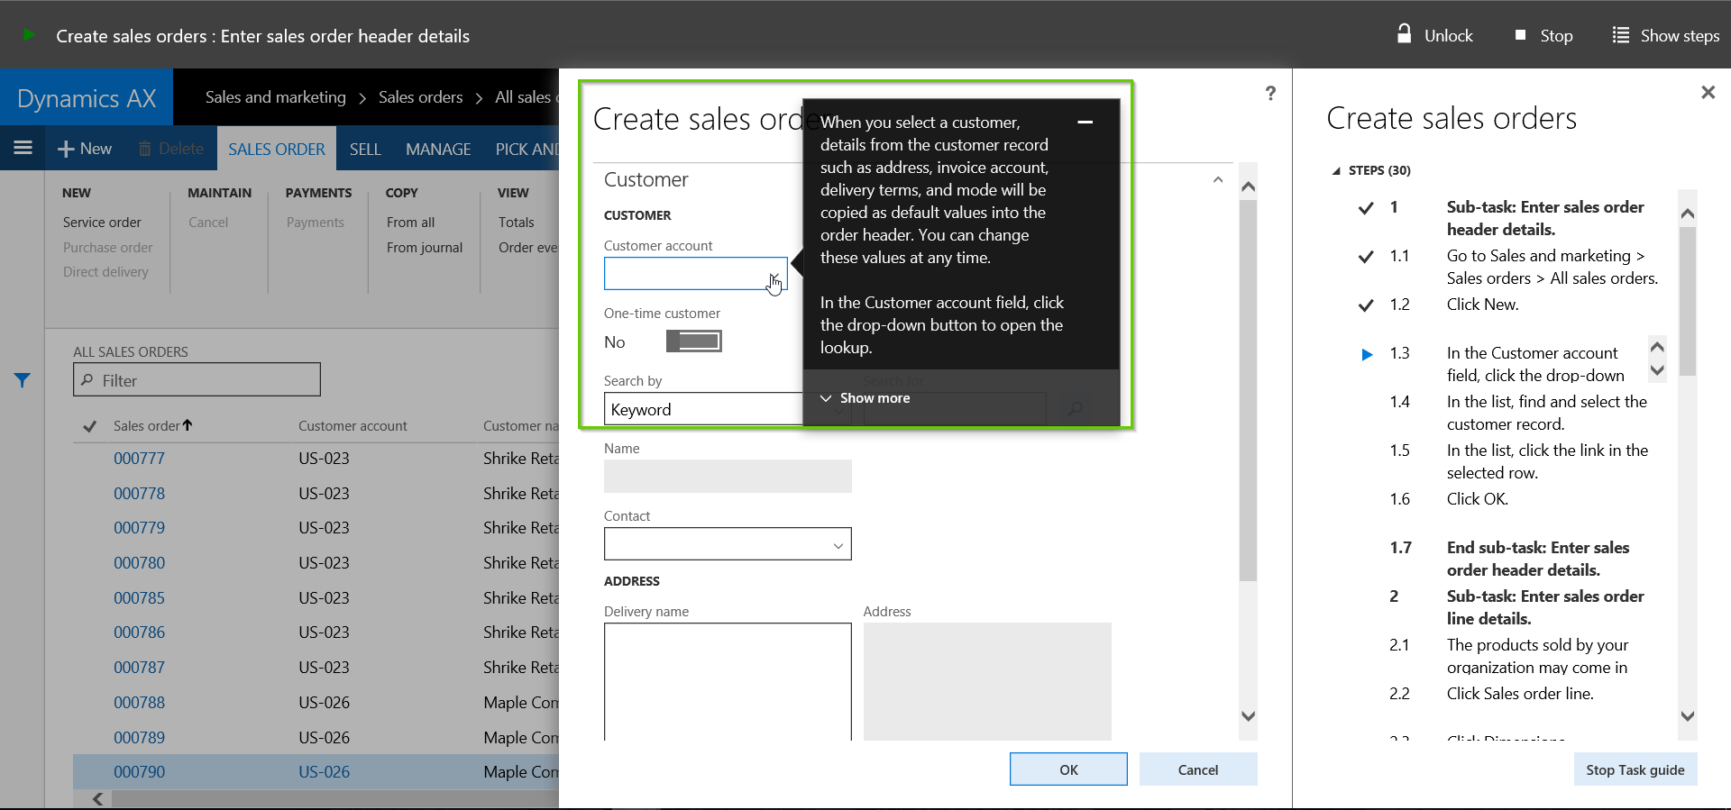The height and width of the screenshot is (810, 1731).
Task: Click in the Delivery name text box
Action: point(727,680)
